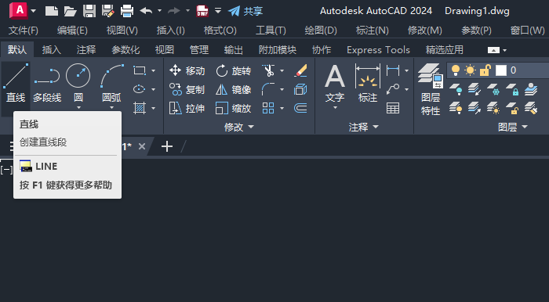Activate the Move (移动) tool
This screenshot has width=549, height=302.
click(x=187, y=71)
